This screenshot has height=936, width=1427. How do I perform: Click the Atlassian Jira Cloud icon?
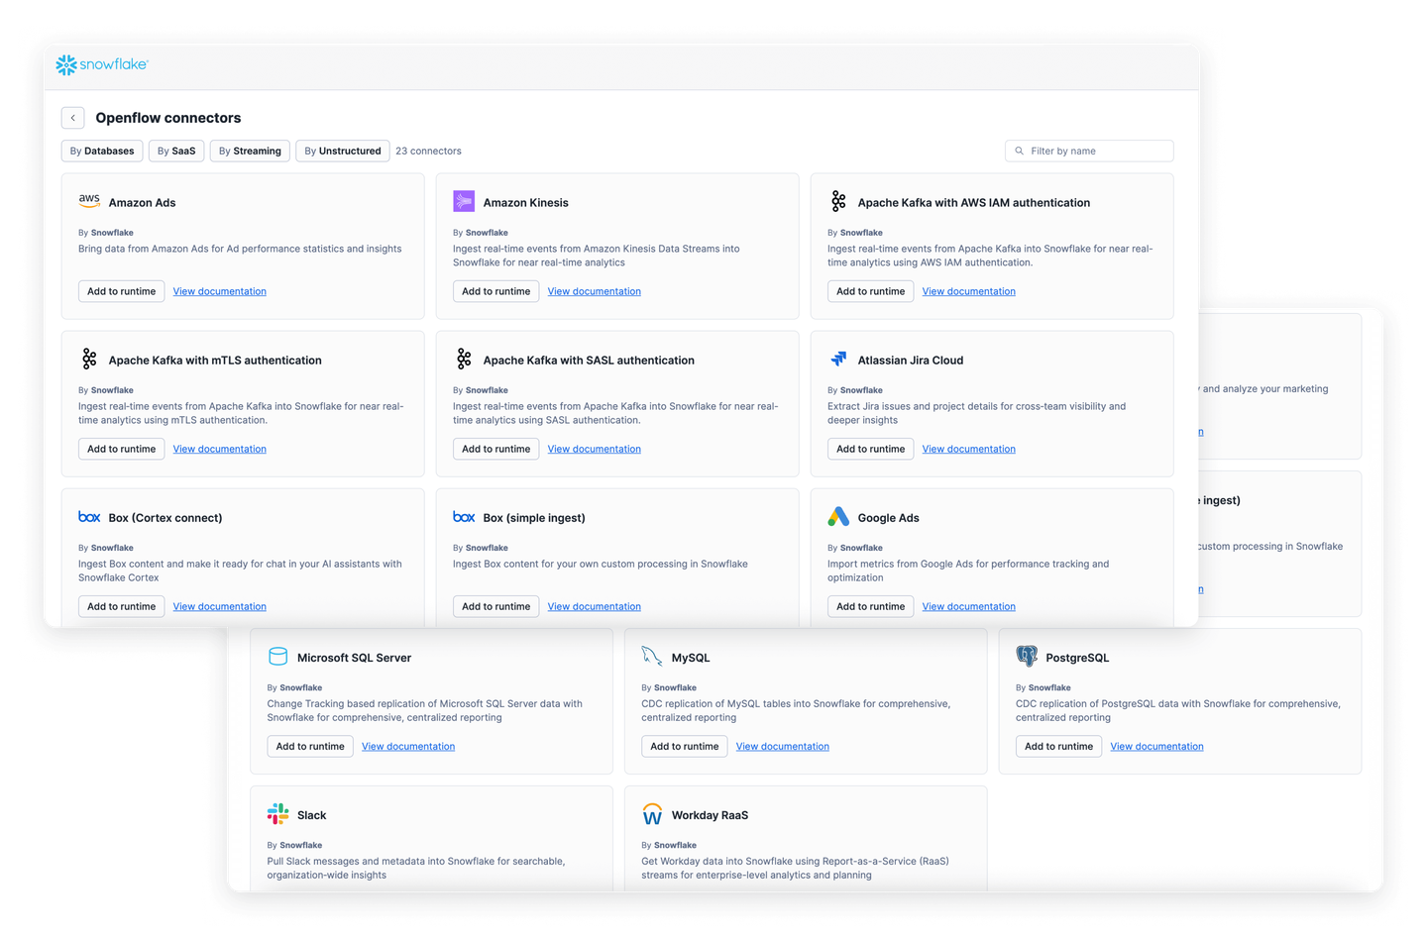click(x=838, y=359)
